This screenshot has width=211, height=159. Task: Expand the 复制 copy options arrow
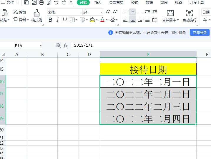pyautogui.click(x=28, y=20)
